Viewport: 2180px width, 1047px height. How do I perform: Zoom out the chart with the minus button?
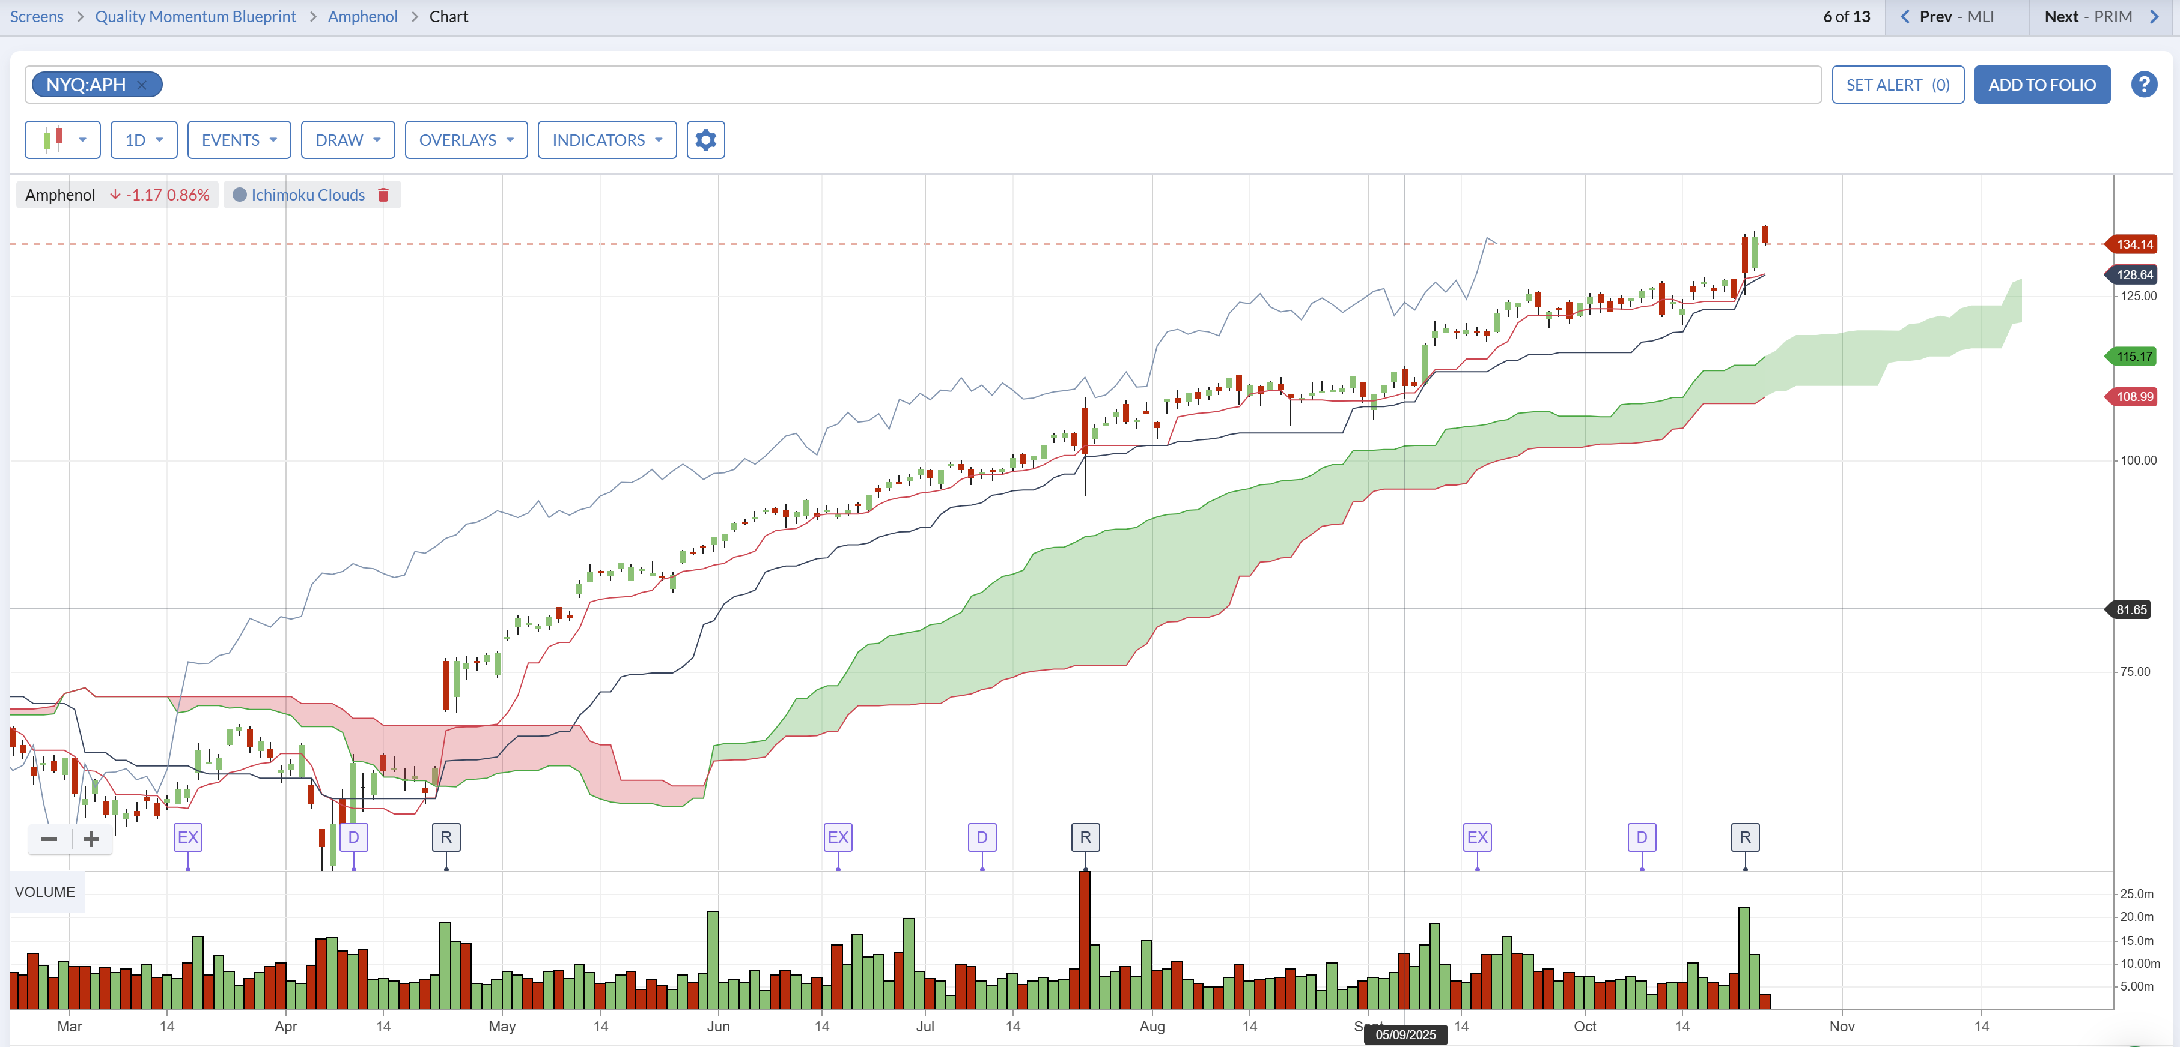[x=49, y=839]
